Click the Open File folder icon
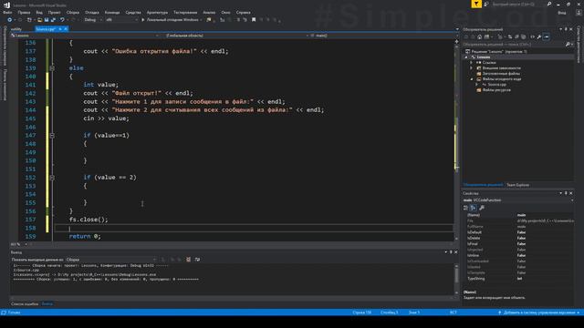This screenshot has width=584, height=328. coord(39,20)
